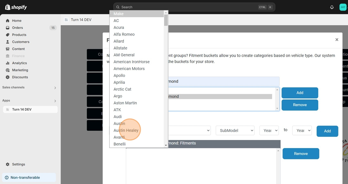Select Aprilia make option
Screen dimensions: 348x184
tap(136, 82)
